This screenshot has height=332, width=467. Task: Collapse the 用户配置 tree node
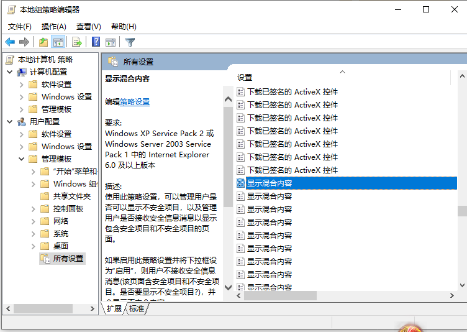pos(10,122)
